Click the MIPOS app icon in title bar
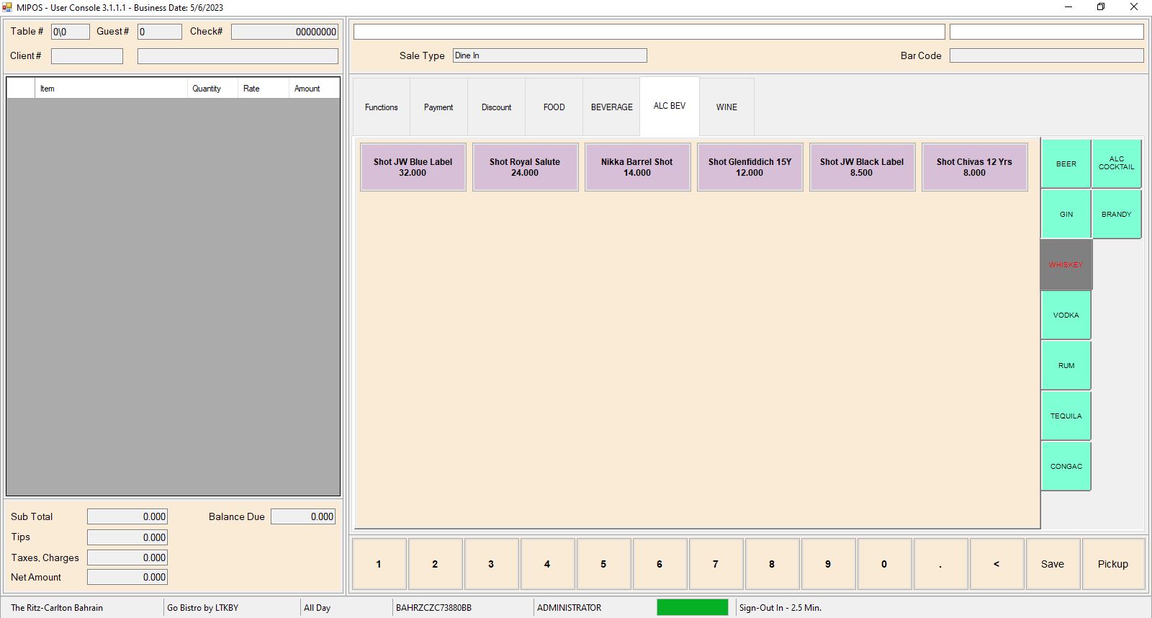This screenshot has width=1152, height=618. tap(7, 7)
